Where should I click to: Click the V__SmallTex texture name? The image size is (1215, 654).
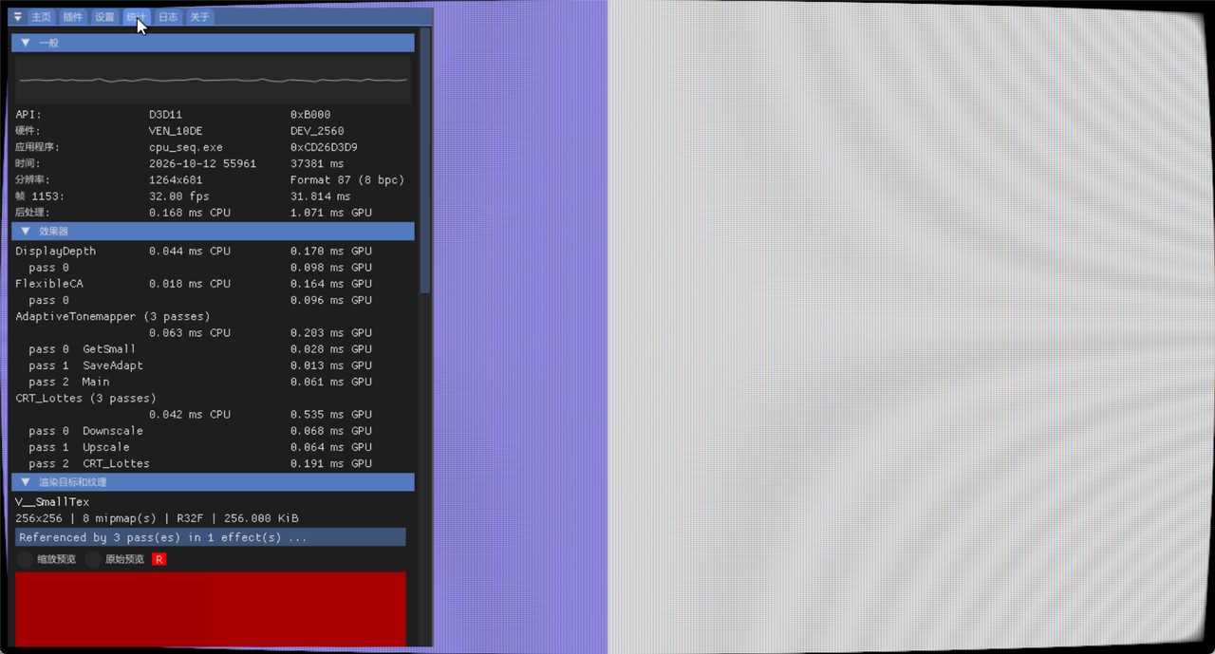click(52, 502)
